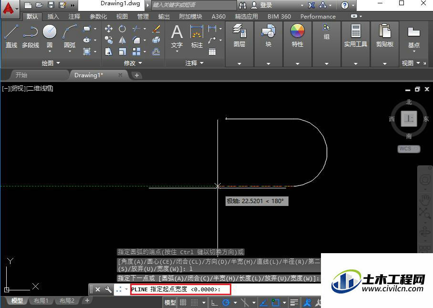This screenshot has width=433, height=308.
Task: Click the Save icon in quick access
Action: click(x=51, y=5)
